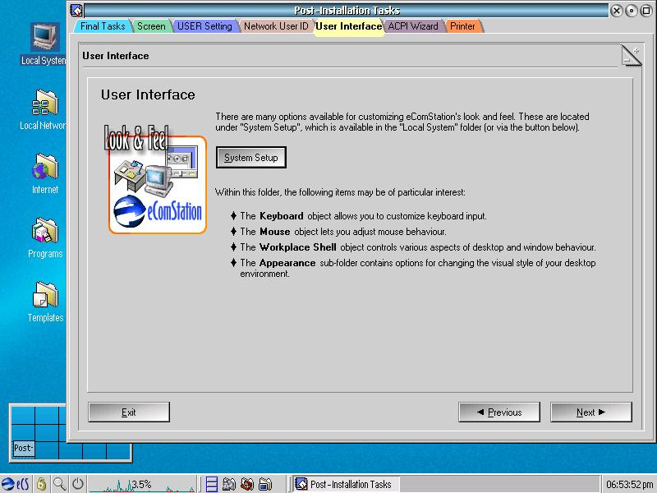Switch to the Screen tab
The width and height of the screenshot is (657, 493).
click(151, 26)
